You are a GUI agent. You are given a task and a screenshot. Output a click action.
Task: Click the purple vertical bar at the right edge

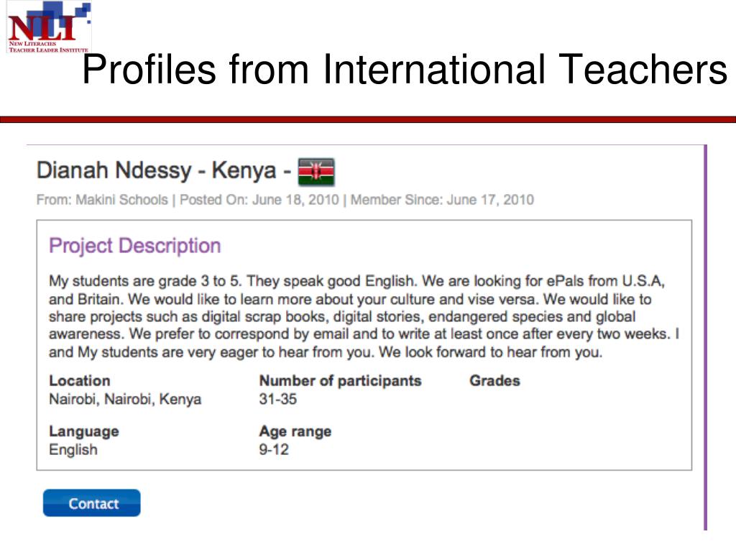[x=705, y=338]
